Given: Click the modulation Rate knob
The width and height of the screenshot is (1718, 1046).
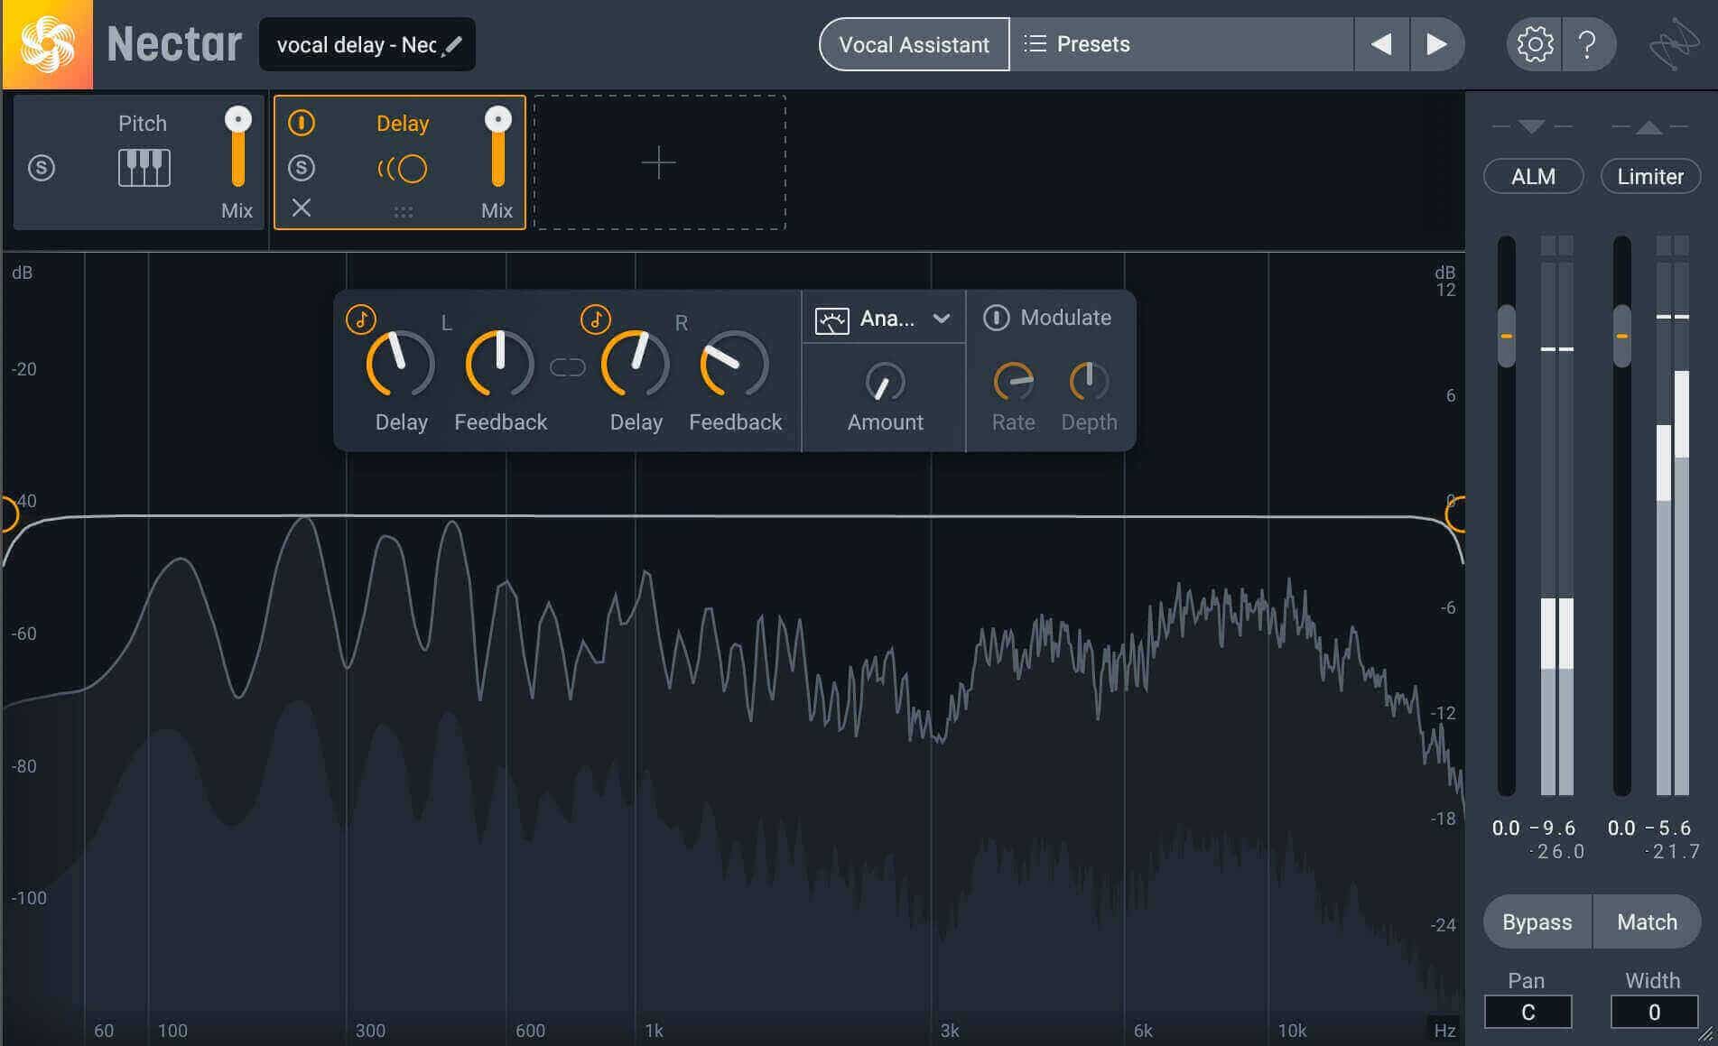Looking at the screenshot, I should (x=1013, y=382).
